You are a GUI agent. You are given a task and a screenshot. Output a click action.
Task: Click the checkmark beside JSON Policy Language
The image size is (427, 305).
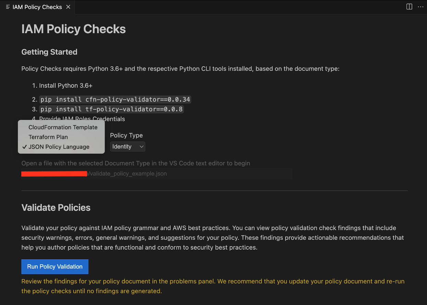[x=24, y=147]
